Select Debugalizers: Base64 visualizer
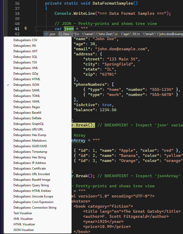 (x=38, y=113)
